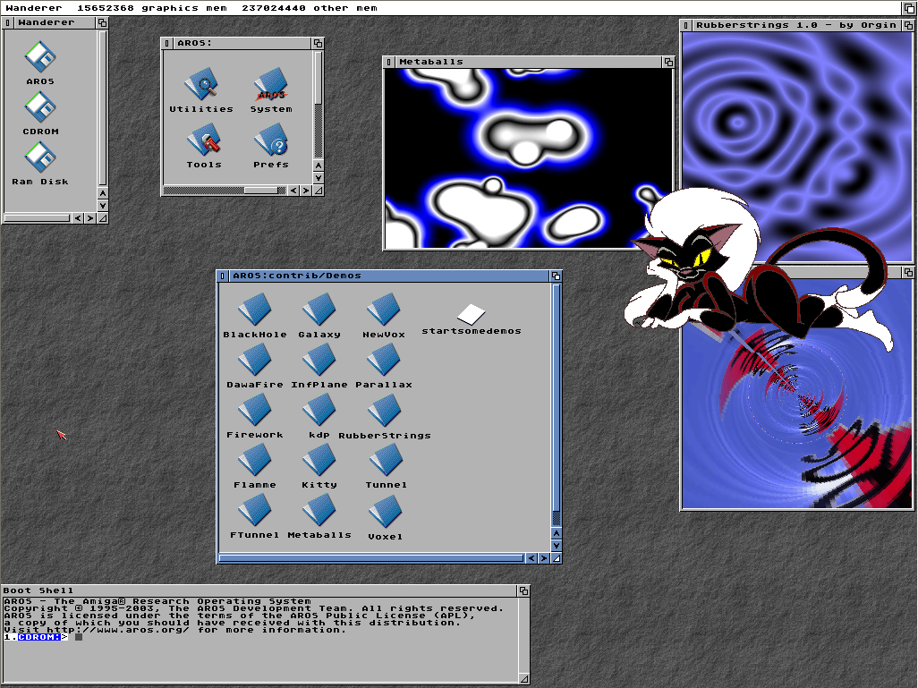This screenshot has height=688, width=918.
Task: Close the Rubberstrings 1.0 window
Action: (x=685, y=25)
